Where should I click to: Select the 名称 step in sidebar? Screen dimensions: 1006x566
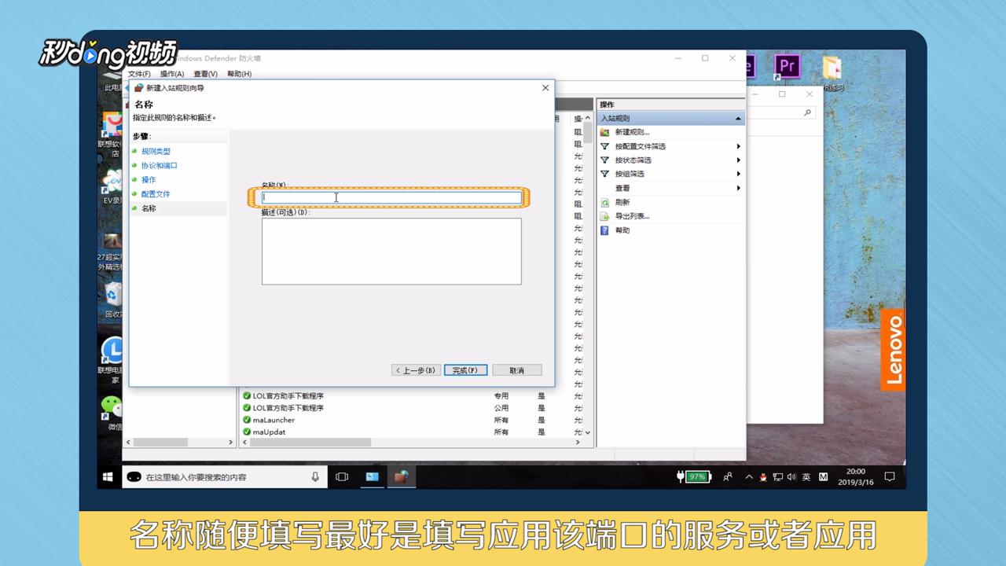(149, 208)
